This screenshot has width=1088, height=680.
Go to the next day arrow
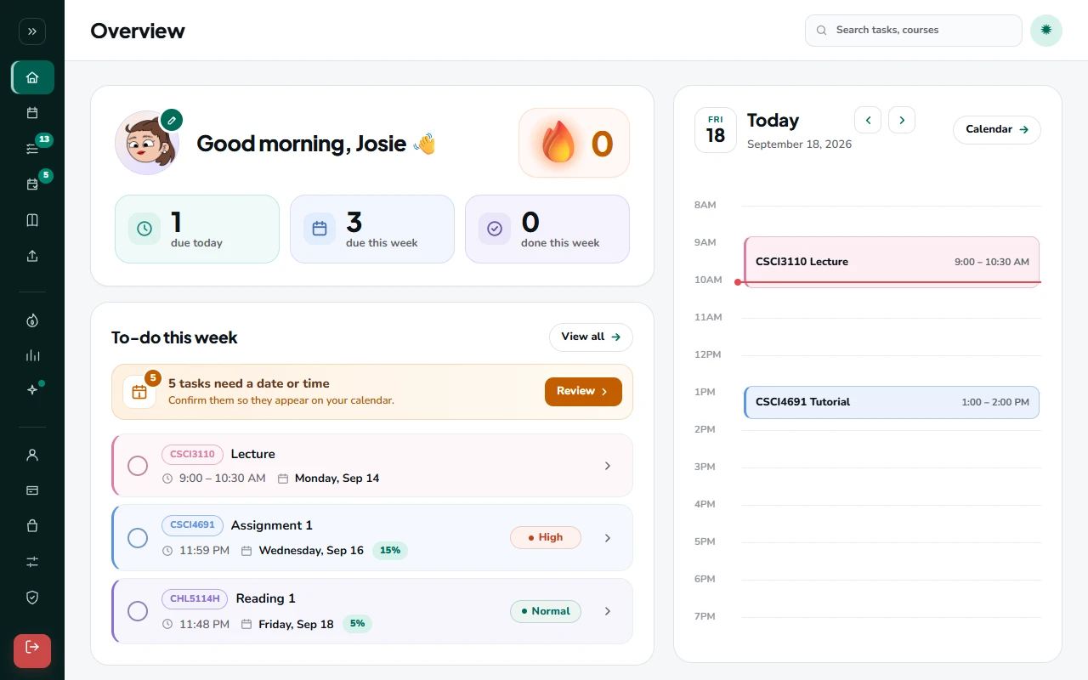(902, 120)
